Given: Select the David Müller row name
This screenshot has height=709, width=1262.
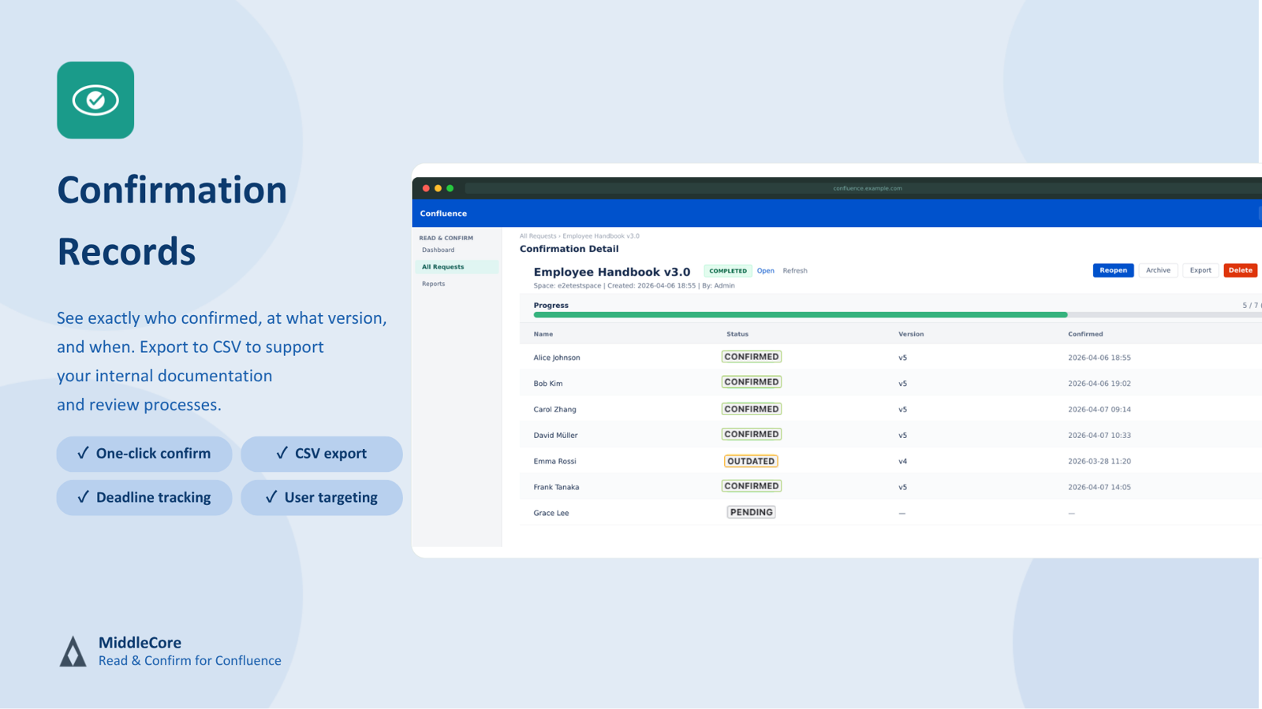Looking at the screenshot, I should [555, 435].
